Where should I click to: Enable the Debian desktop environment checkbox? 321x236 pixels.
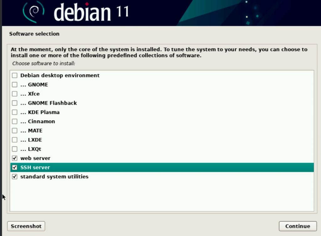tap(14, 75)
